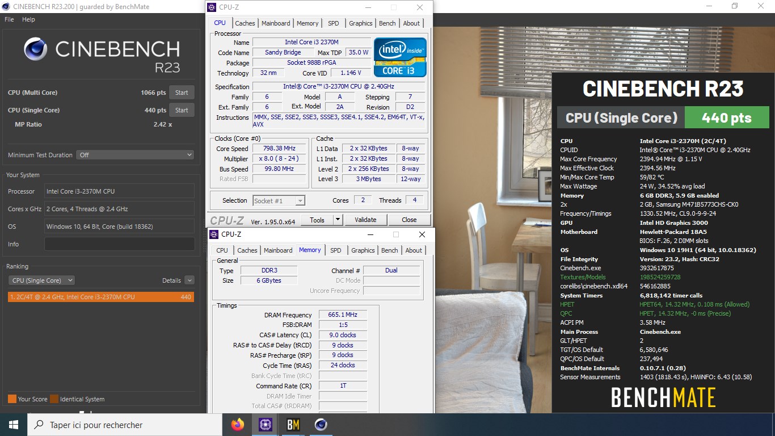The height and width of the screenshot is (436, 775).
Task: Open About tab in lower CPU-Z
Action: (414, 250)
